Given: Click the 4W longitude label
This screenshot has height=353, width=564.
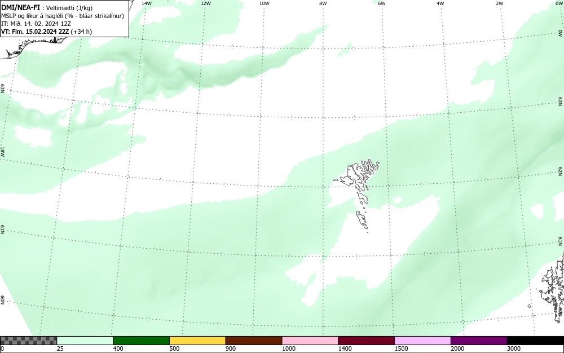Looking at the screenshot, I should tap(440, 3).
